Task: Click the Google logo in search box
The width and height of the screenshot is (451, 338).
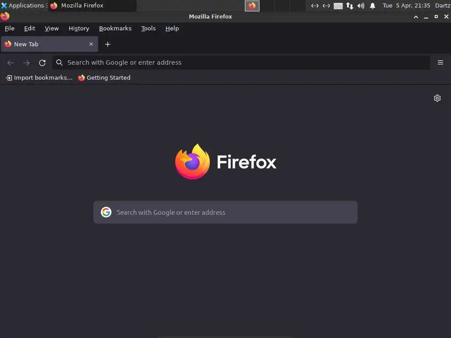Action: click(106, 212)
